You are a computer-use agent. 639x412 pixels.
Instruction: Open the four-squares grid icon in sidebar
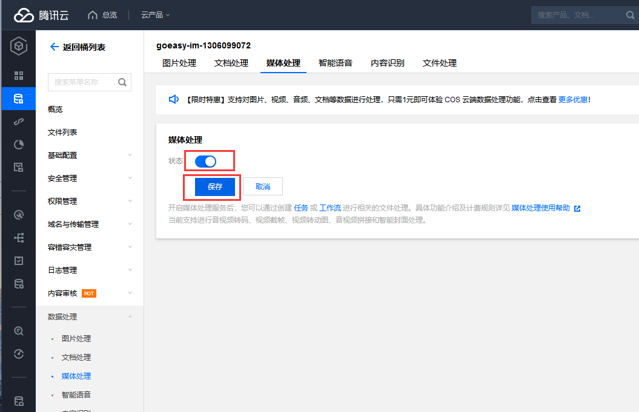click(x=19, y=76)
